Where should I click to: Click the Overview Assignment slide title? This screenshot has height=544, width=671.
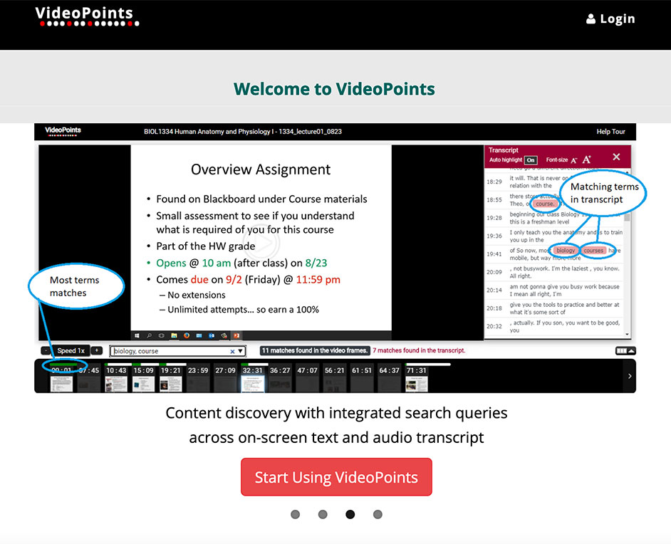pos(261,169)
